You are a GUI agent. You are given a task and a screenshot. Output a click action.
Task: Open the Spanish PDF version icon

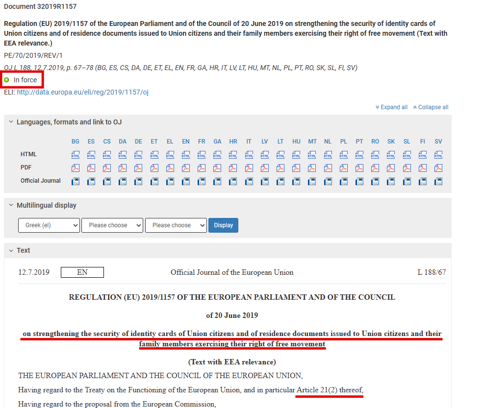point(91,168)
